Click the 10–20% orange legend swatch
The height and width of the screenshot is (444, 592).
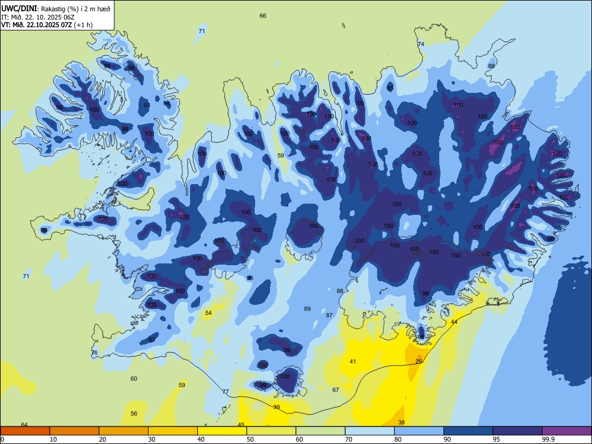pos(75,431)
